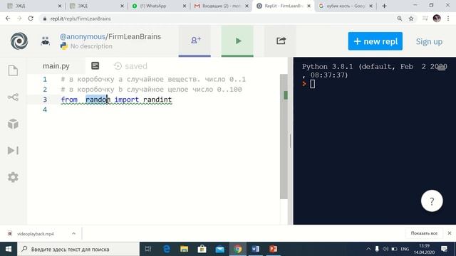The width and height of the screenshot is (456, 256).
Task: Show hidden system tray icons
Action: click(368, 249)
